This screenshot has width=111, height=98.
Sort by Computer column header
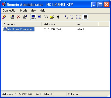tap(22, 24)
